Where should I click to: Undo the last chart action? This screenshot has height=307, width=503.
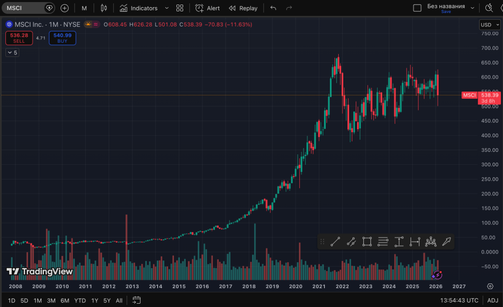(x=274, y=8)
